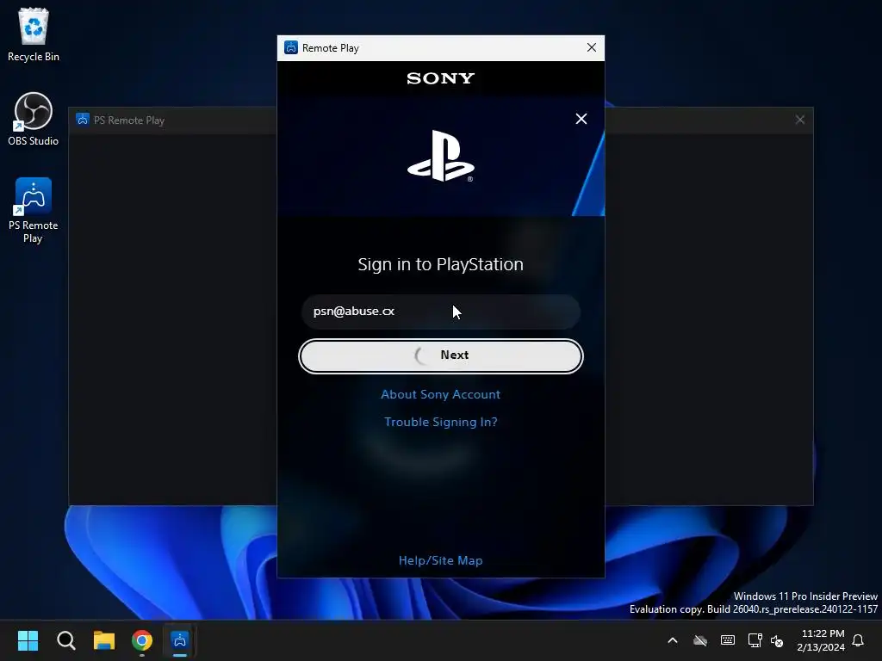Open Trouble Signing In? link
Viewport: 882px width, 661px height.
tap(440, 422)
